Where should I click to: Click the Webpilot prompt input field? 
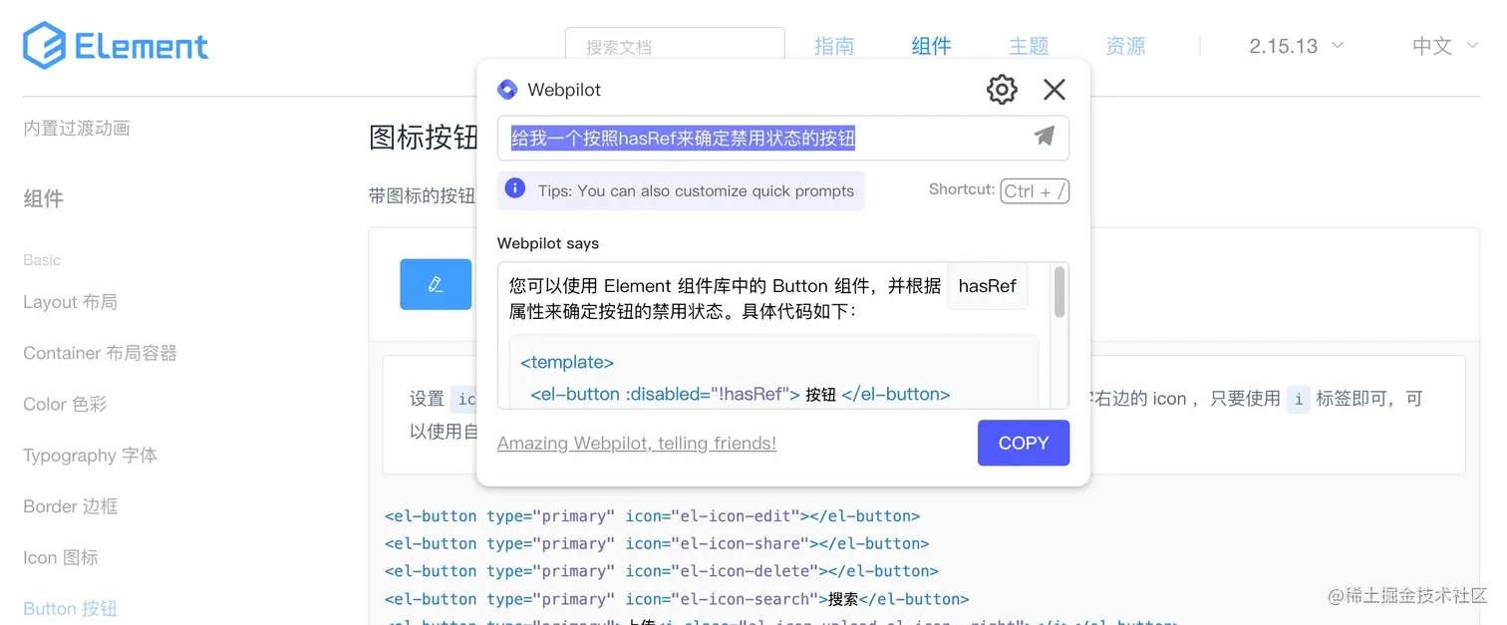tap(783, 139)
